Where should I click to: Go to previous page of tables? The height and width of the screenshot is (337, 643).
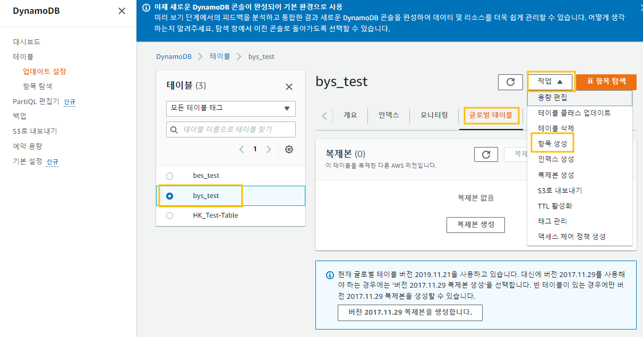242,149
